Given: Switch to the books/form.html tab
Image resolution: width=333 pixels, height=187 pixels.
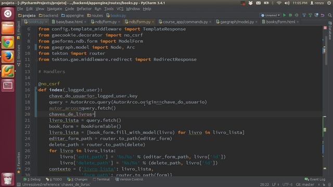Looking at the screenshot, I should coord(280,22).
